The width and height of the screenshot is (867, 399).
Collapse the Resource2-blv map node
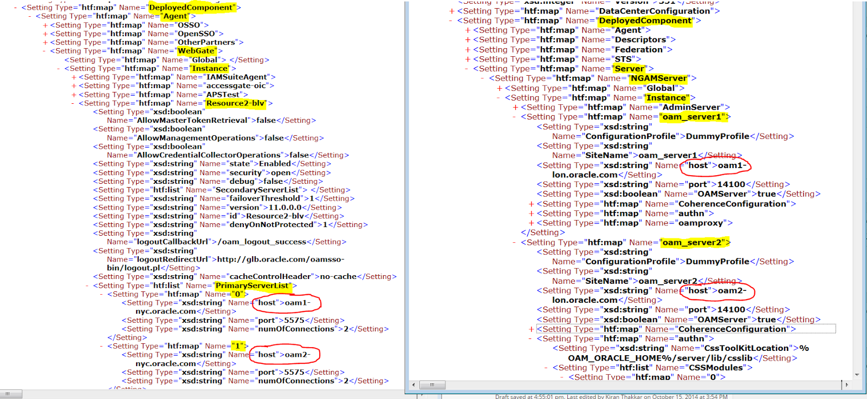tap(74, 103)
